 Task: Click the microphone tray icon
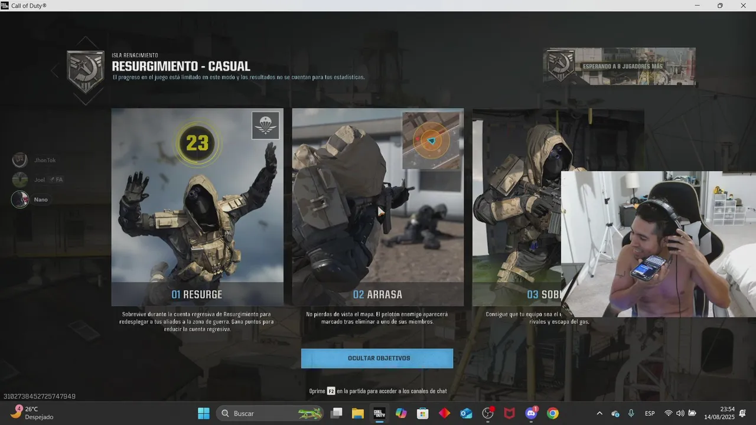tap(631, 413)
